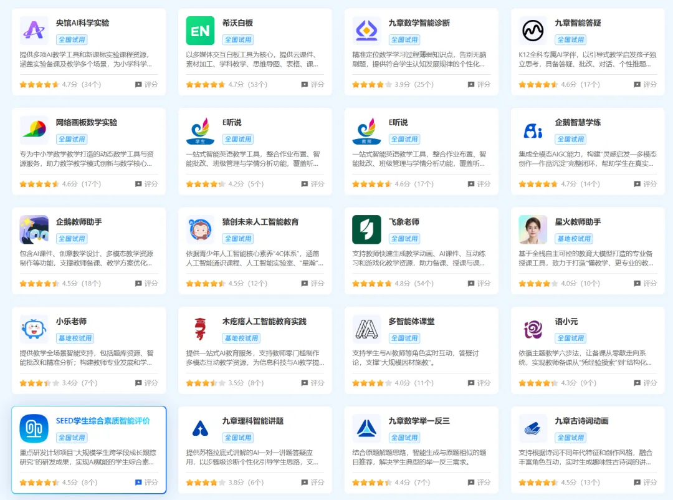
Task: Click 基地校试用 tag on 小乐老师
Action: click(75, 338)
